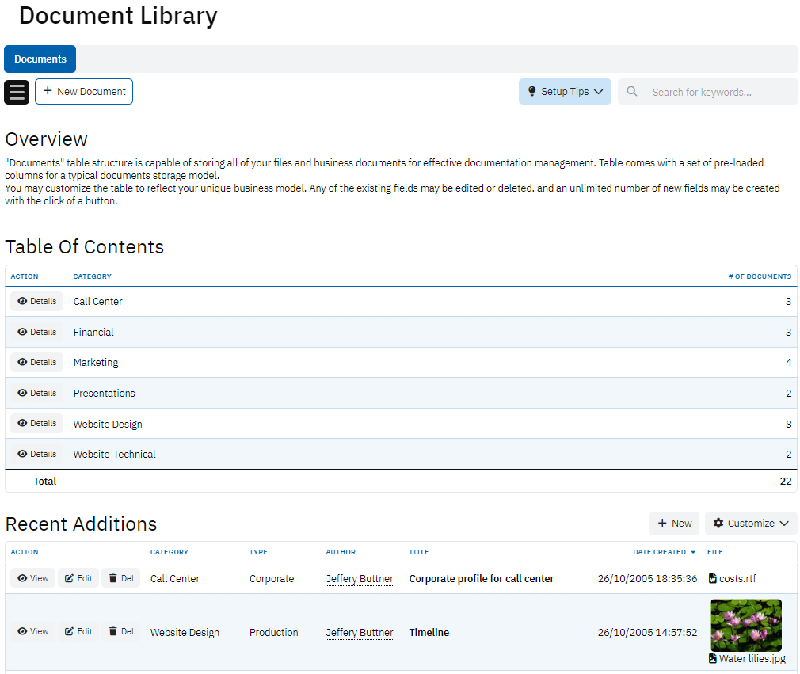Open the Water lilies.jpg file link
The height and width of the screenshot is (674, 800).
752,658
